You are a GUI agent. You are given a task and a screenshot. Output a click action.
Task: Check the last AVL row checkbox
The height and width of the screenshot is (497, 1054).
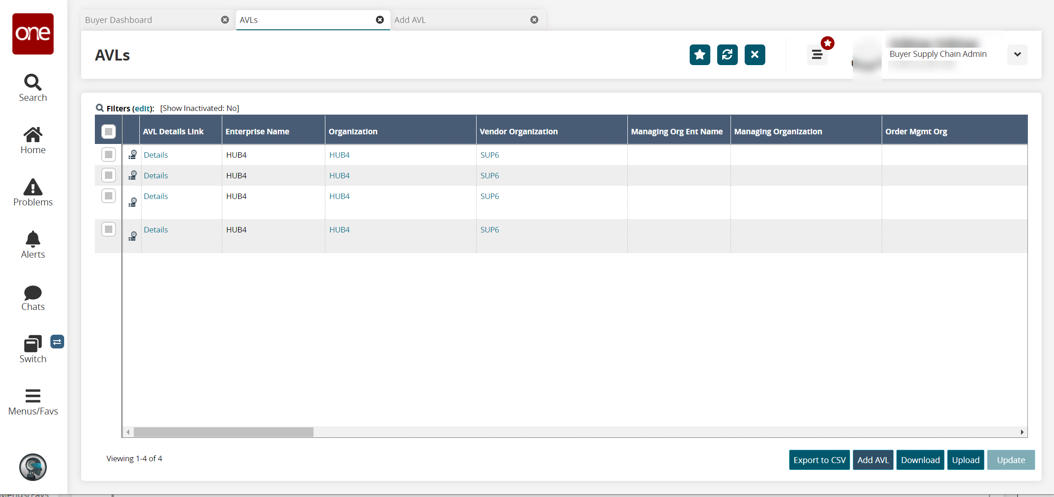109,229
